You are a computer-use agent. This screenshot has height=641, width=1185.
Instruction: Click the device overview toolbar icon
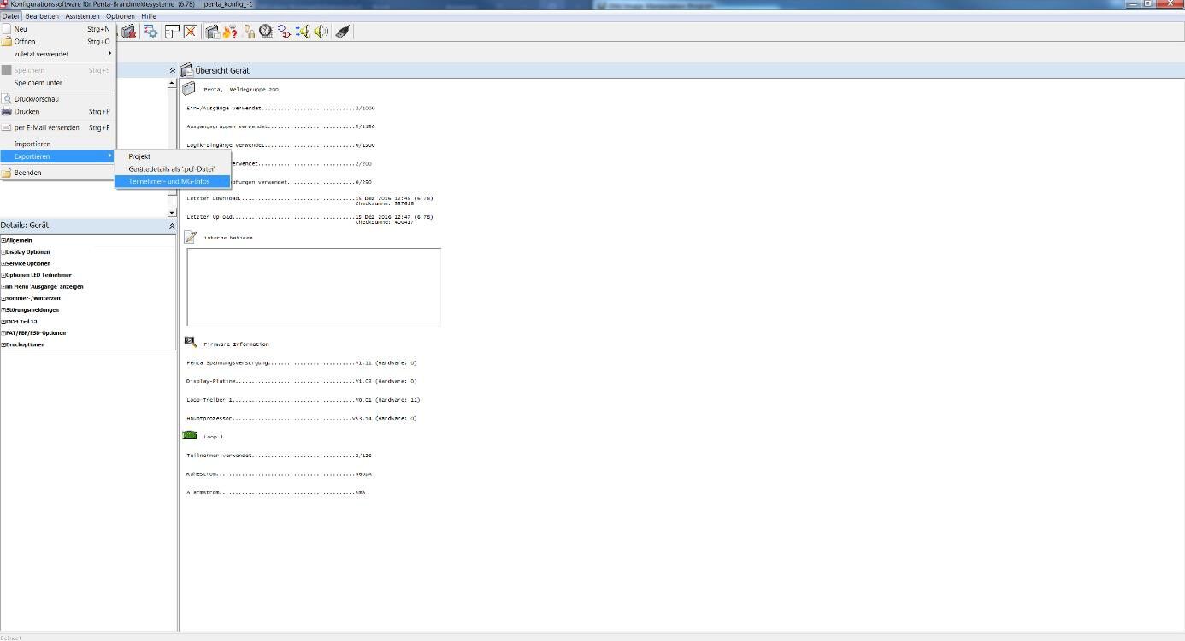(213, 32)
